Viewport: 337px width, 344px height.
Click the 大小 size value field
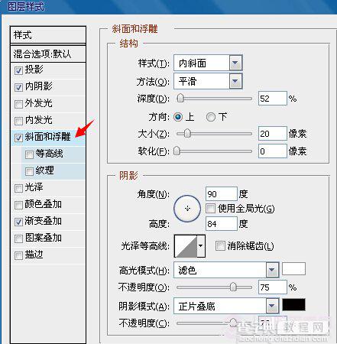[x=273, y=134]
